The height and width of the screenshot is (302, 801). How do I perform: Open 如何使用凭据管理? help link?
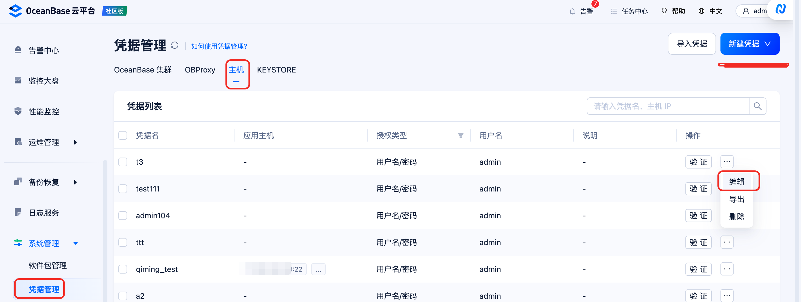pos(219,46)
